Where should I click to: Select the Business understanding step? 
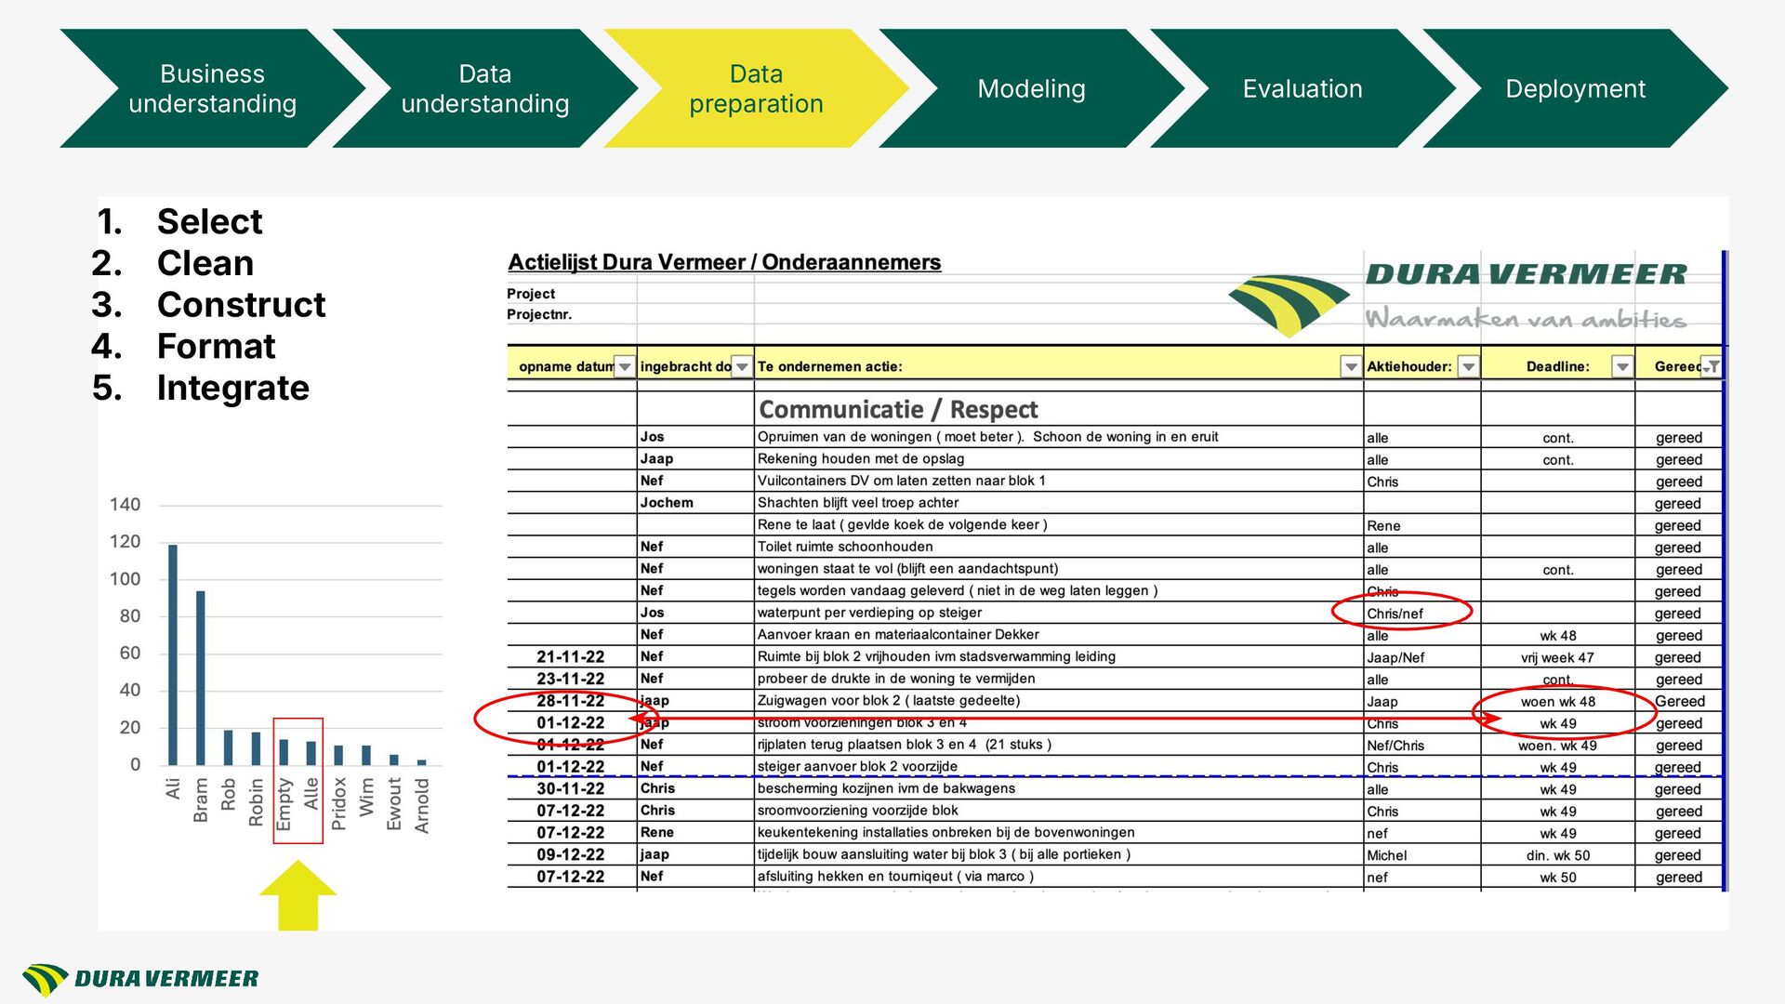(x=213, y=88)
